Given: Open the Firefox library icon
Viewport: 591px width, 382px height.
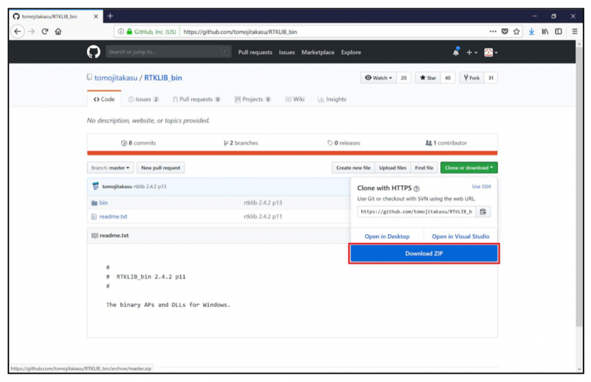Looking at the screenshot, I should [545, 32].
